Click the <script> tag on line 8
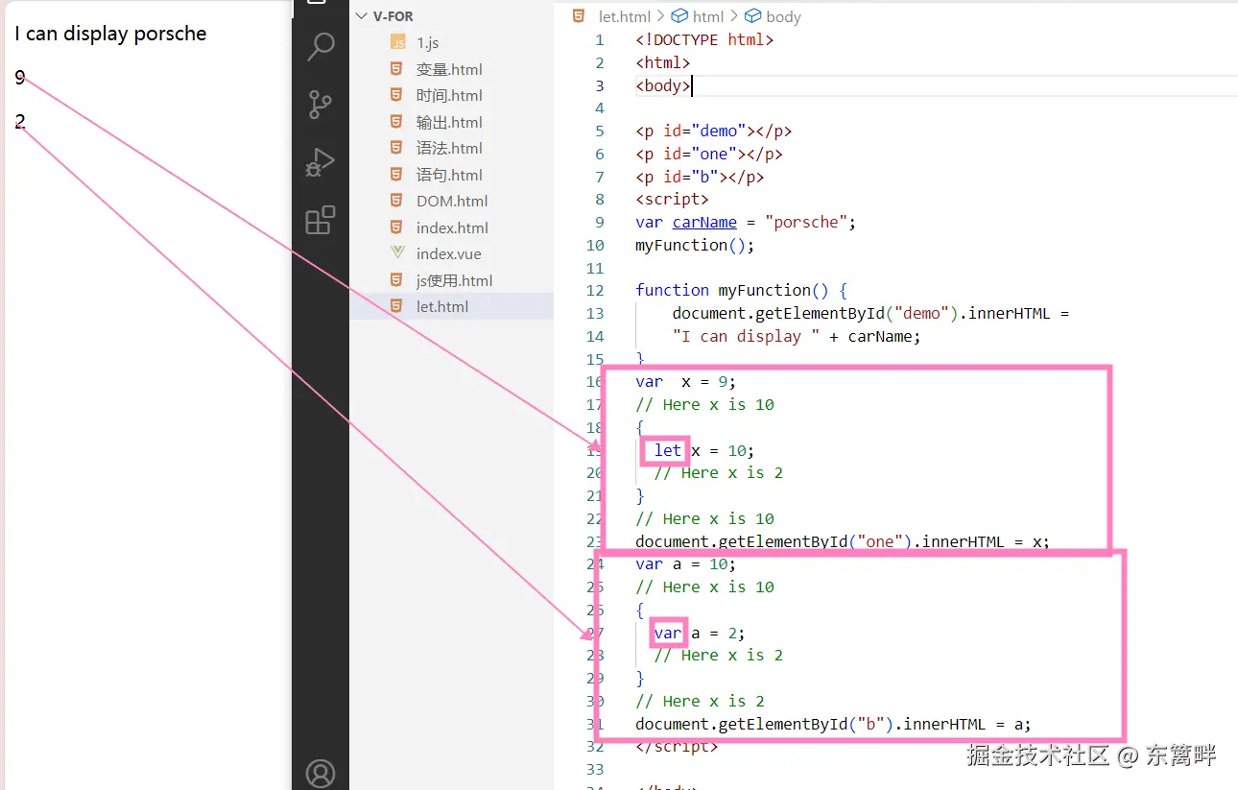 pos(672,200)
